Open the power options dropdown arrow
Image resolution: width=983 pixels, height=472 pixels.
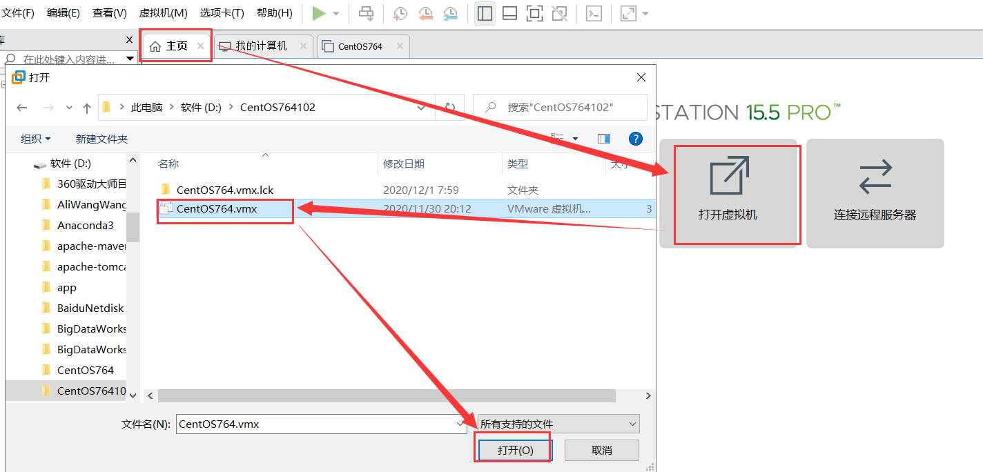click(x=336, y=14)
